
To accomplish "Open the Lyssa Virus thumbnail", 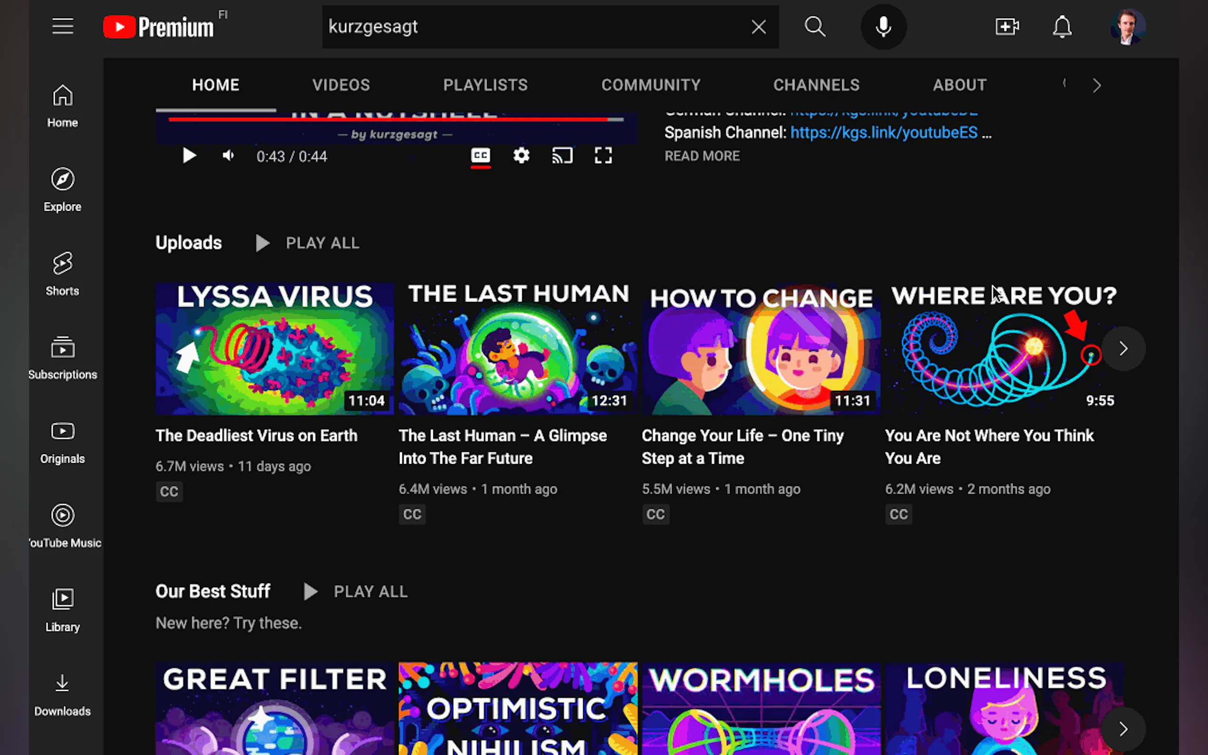I will 275,348.
